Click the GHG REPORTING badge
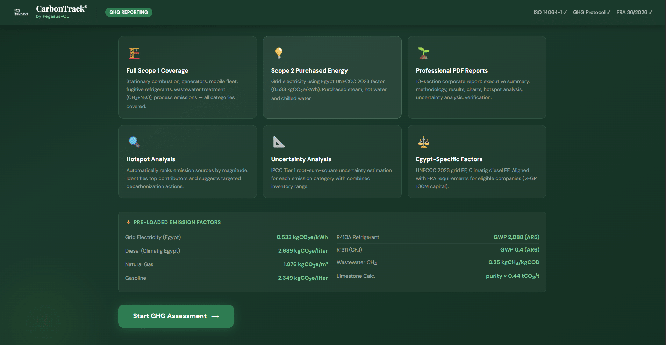This screenshot has width=666, height=345. pyautogui.click(x=129, y=12)
